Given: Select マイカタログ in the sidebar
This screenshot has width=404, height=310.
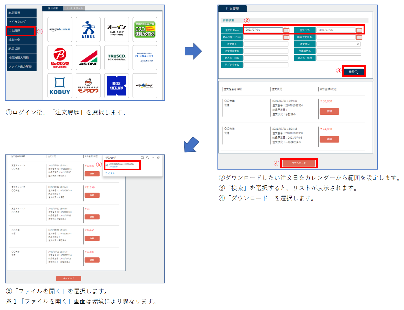Looking at the screenshot, I should (21, 22).
